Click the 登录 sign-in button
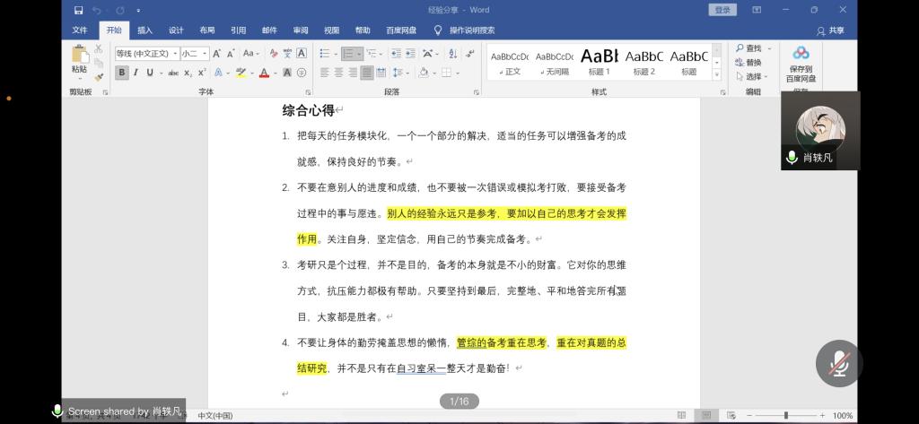This screenshot has height=424, width=919. coord(722,10)
